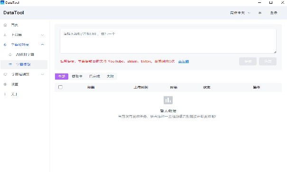Open the 简体中文 language dropdown
The width and height of the screenshot is (287, 172).
point(240,13)
